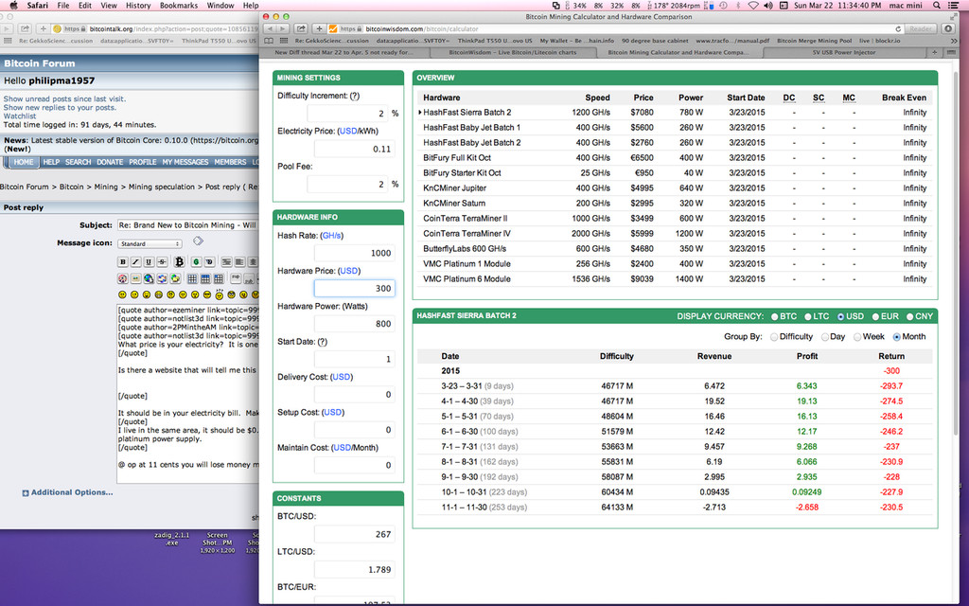Image resolution: width=969 pixels, height=606 pixels.
Task: Open the reading list book icon
Action: click(x=269, y=41)
